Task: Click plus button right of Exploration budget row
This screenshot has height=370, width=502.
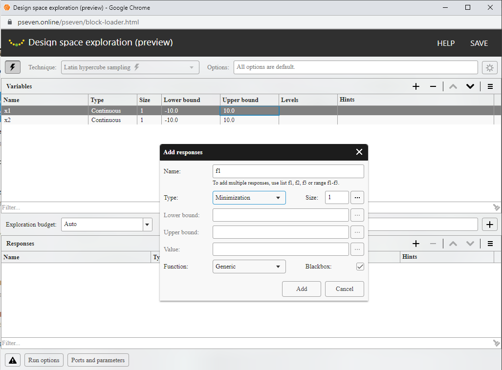Action: pyautogui.click(x=489, y=225)
